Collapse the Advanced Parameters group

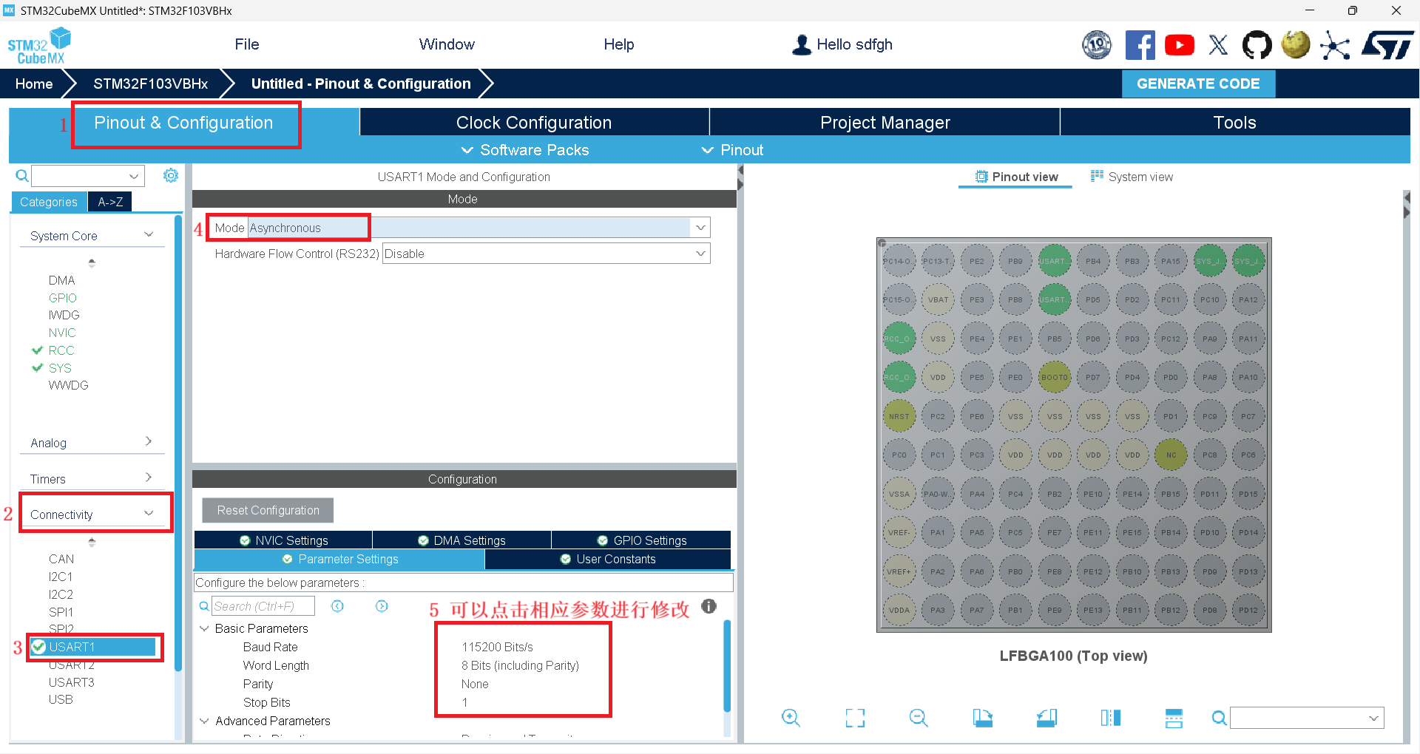click(205, 721)
